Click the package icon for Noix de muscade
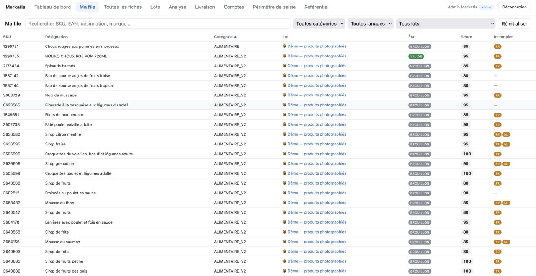 [284, 95]
